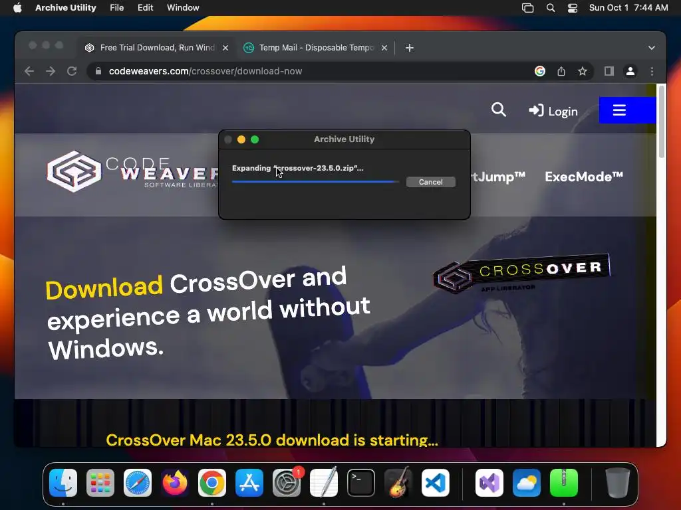Image resolution: width=681 pixels, height=510 pixels.
Task: Go back in browser history
Action: (29, 71)
